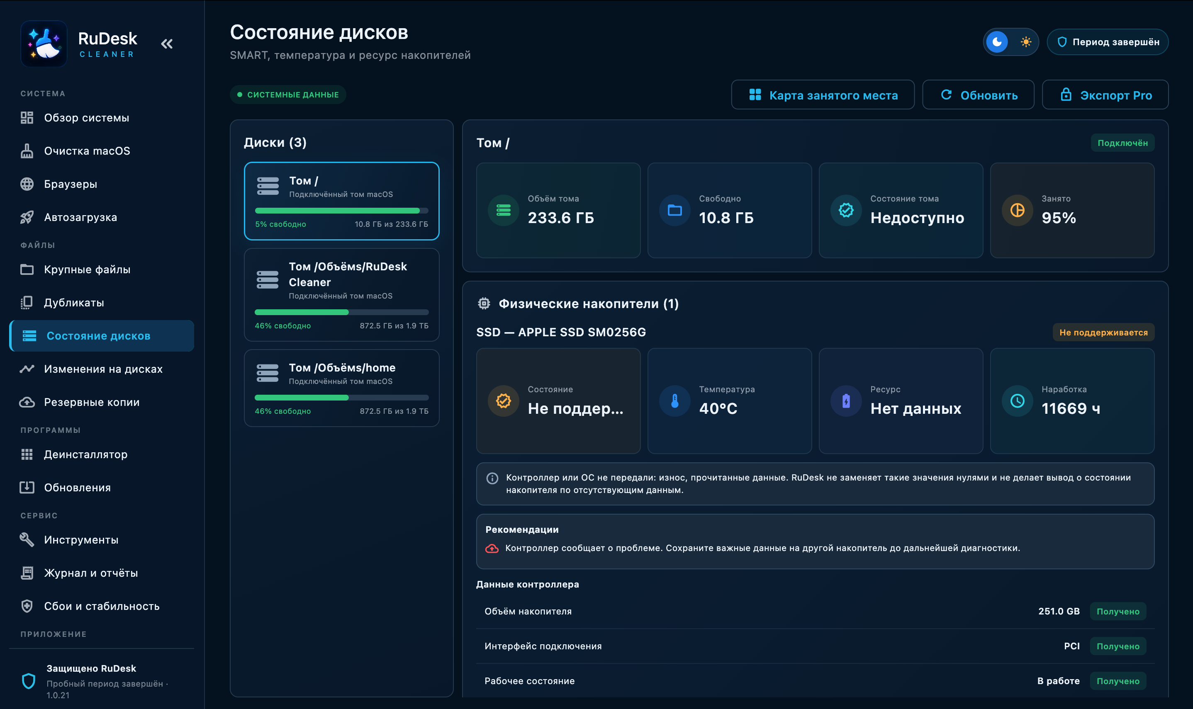Open Дубликаты section

point(101,302)
